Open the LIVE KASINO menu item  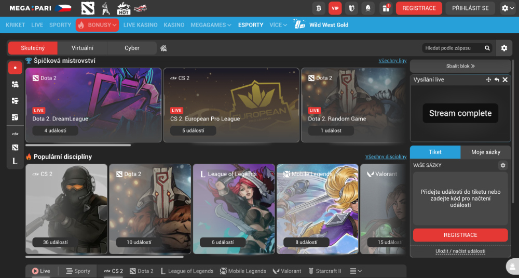point(140,25)
